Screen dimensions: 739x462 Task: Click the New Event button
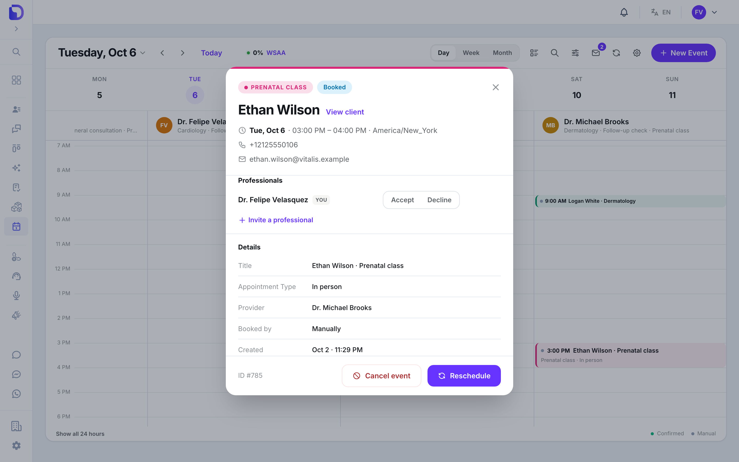point(683,53)
